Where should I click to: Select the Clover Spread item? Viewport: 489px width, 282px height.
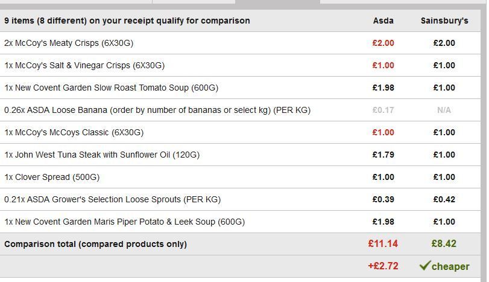[x=52, y=177]
